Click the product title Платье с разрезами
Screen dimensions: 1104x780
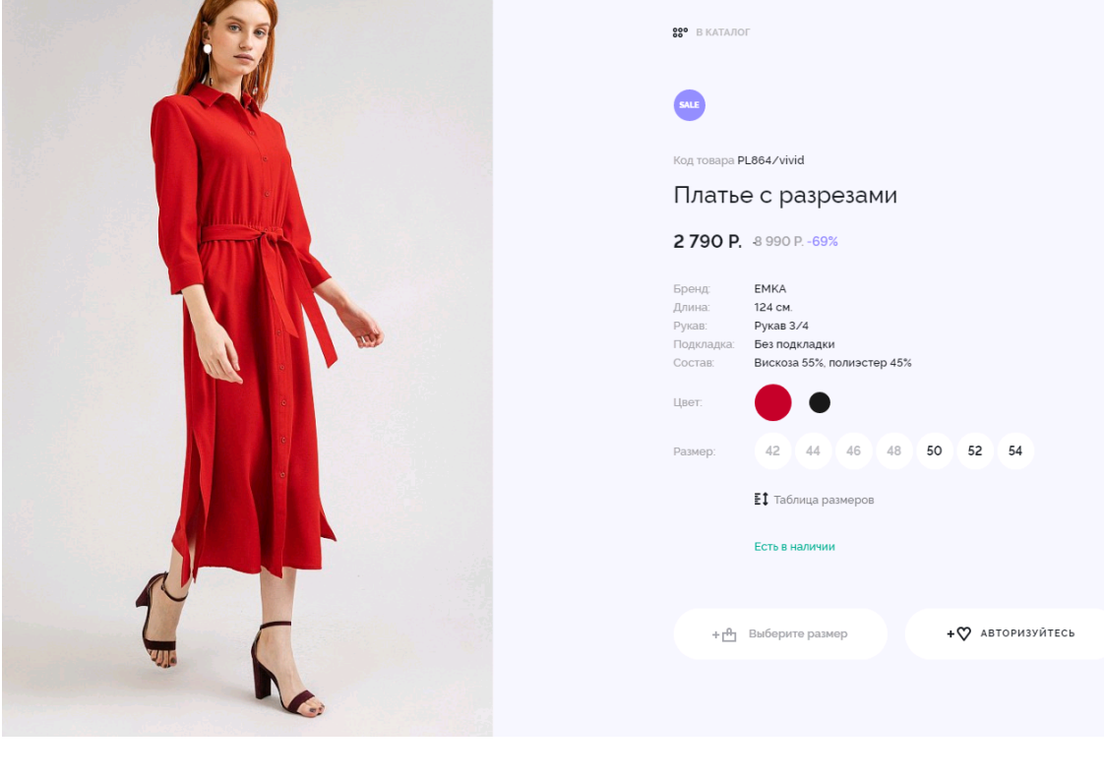click(784, 195)
